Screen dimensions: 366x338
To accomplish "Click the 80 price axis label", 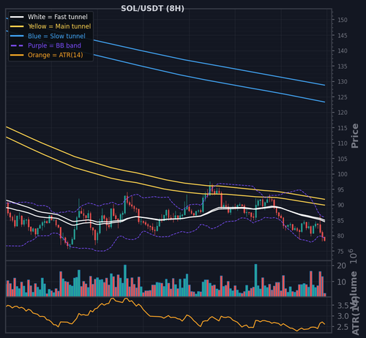I will point(341,236).
